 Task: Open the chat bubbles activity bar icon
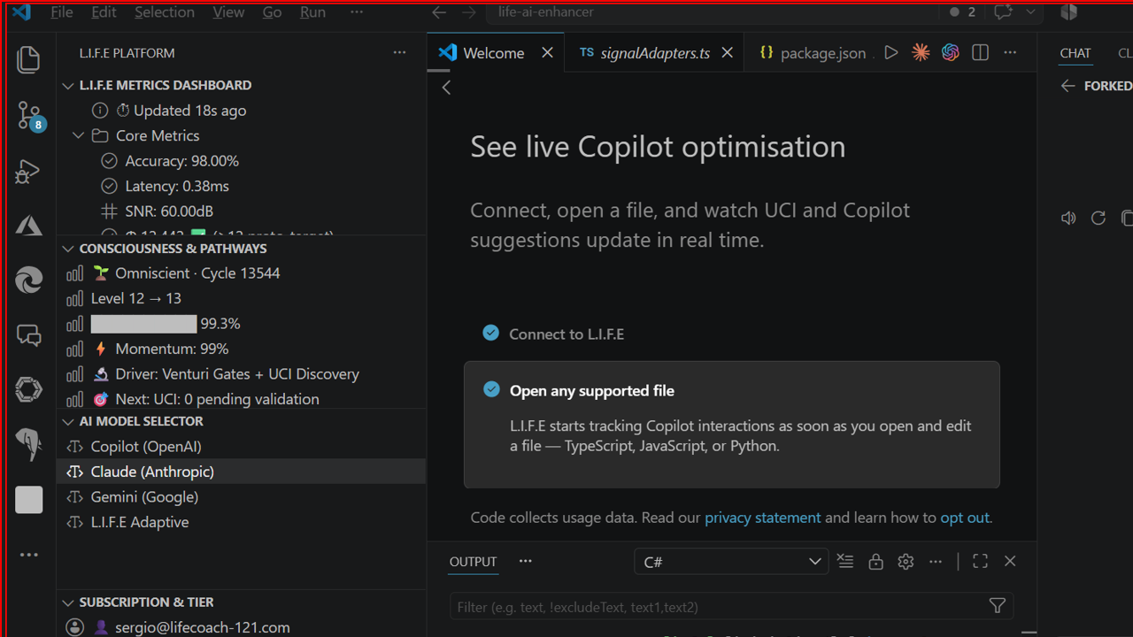point(28,335)
